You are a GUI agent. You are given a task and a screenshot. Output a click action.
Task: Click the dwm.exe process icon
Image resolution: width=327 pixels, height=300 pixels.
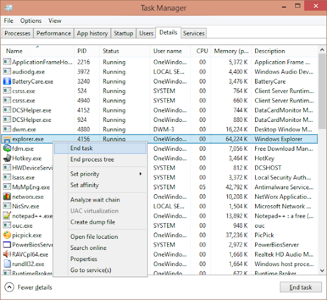coord(7,129)
